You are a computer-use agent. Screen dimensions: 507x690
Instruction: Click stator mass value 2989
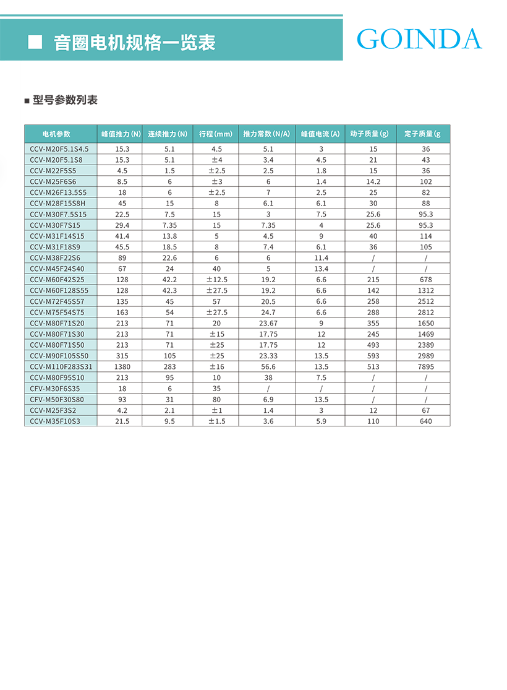coord(425,356)
